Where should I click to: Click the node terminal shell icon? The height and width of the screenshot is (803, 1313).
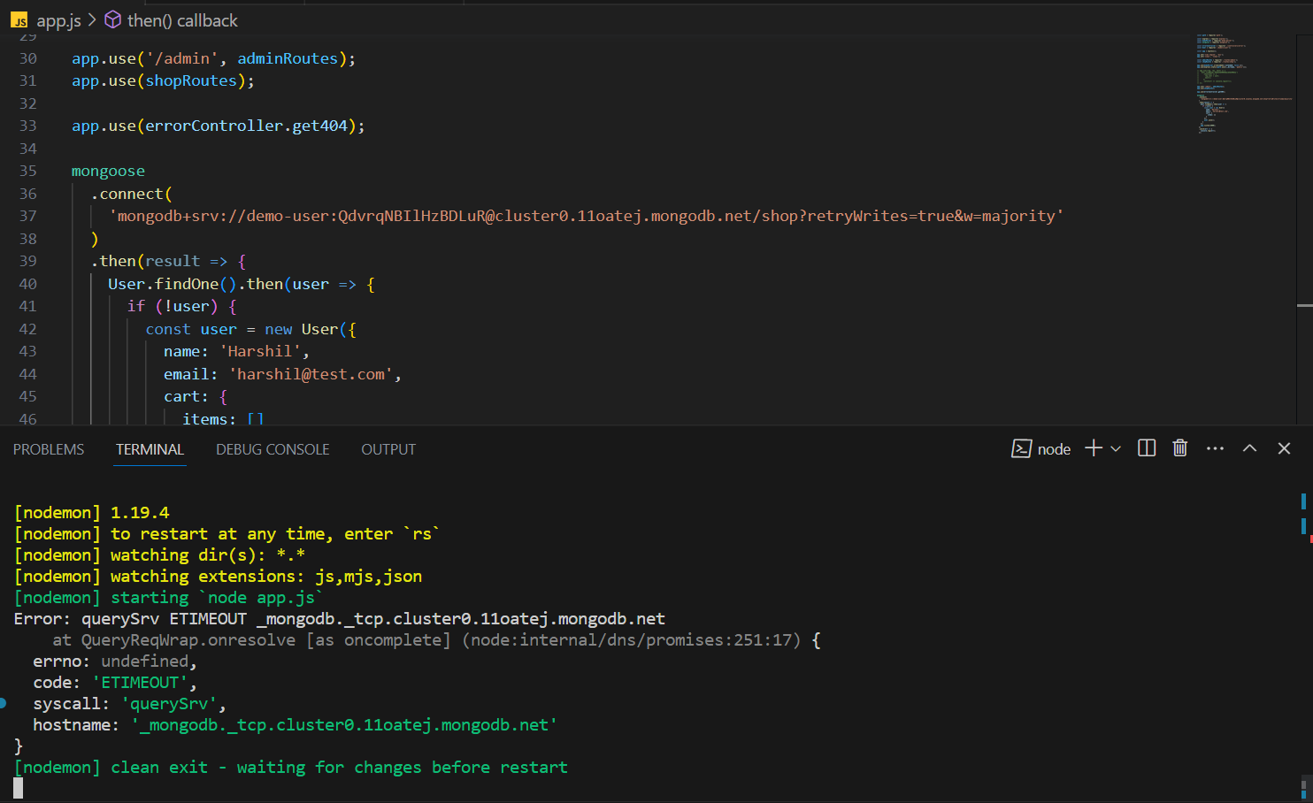click(1021, 449)
